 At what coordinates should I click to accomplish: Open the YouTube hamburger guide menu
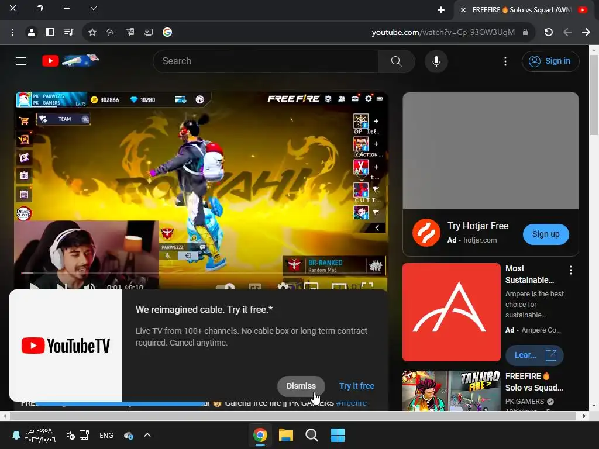[21, 61]
